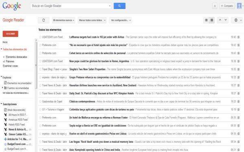This screenshot has width=244, height=152.
Task: Open Un hotel de Mallorca article row
Action: coord(139,117)
